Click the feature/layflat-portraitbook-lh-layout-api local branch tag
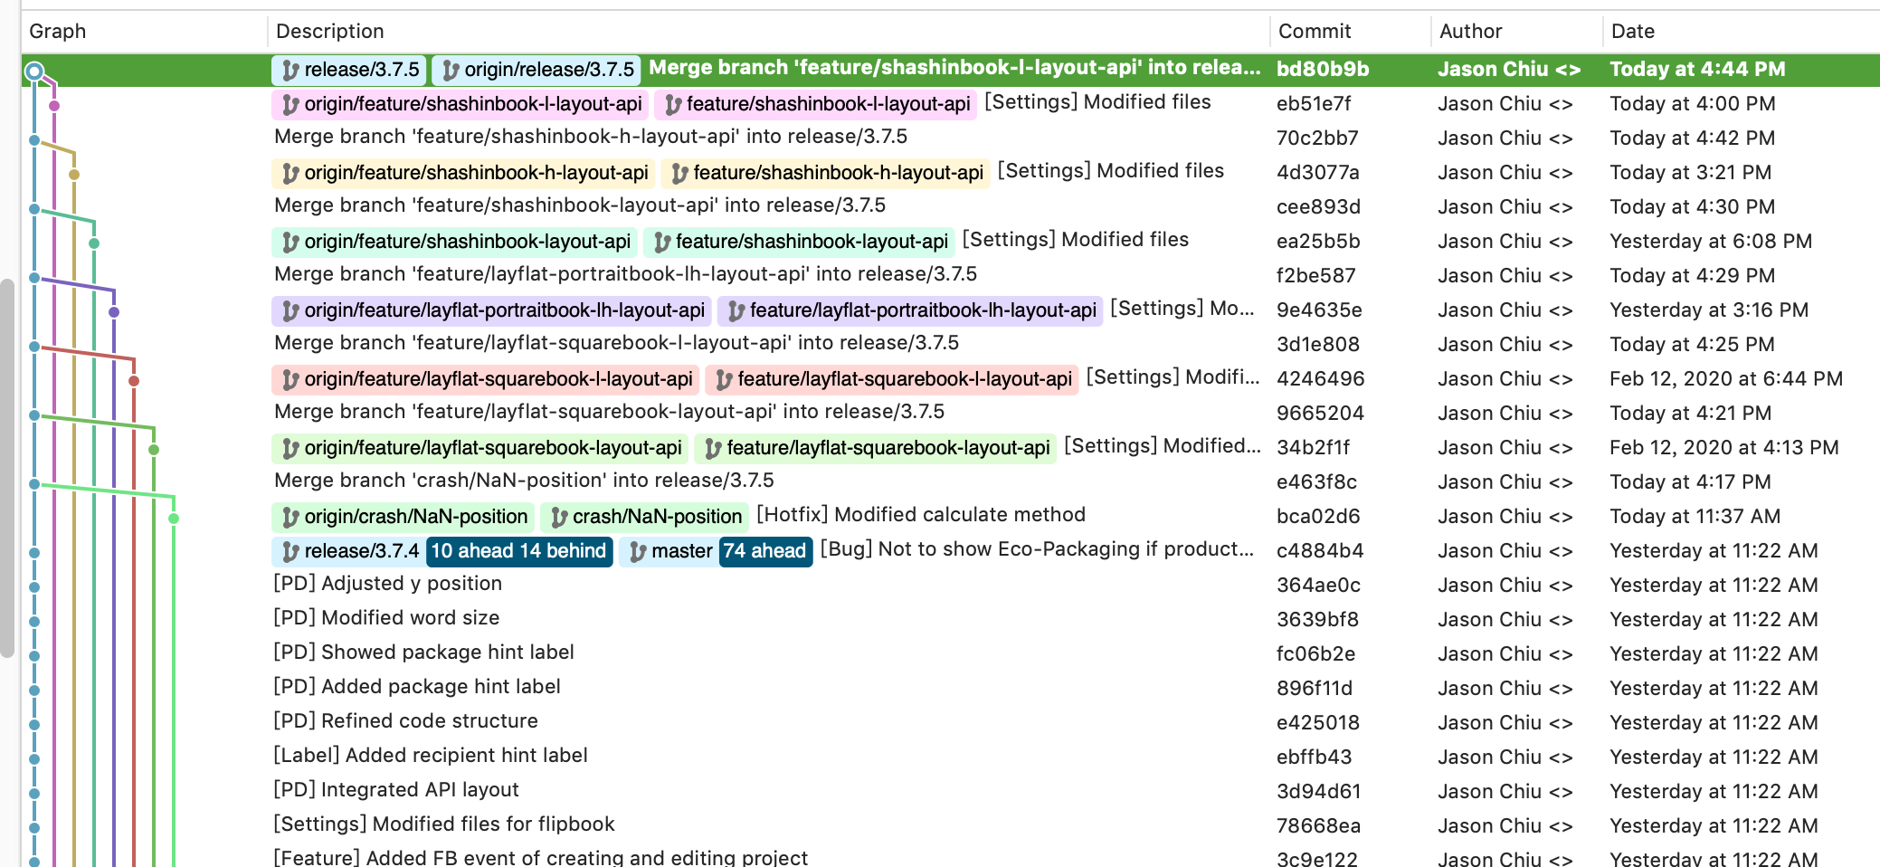The width and height of the screenshot is (1880, 867). [910, 310]
